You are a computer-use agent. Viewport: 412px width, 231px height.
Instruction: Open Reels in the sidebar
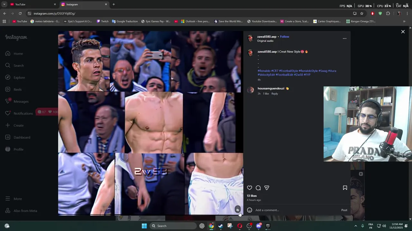coord(14,90)
